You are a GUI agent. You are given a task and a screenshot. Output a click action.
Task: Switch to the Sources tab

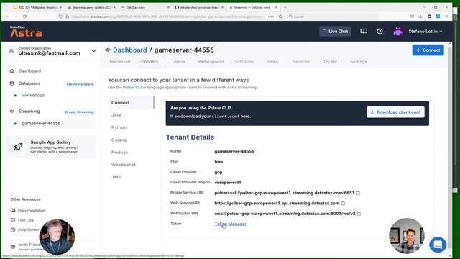[301, 62]
